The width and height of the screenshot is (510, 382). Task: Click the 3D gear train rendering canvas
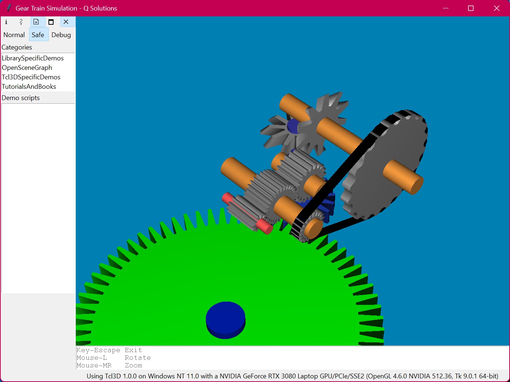[293, 181]
